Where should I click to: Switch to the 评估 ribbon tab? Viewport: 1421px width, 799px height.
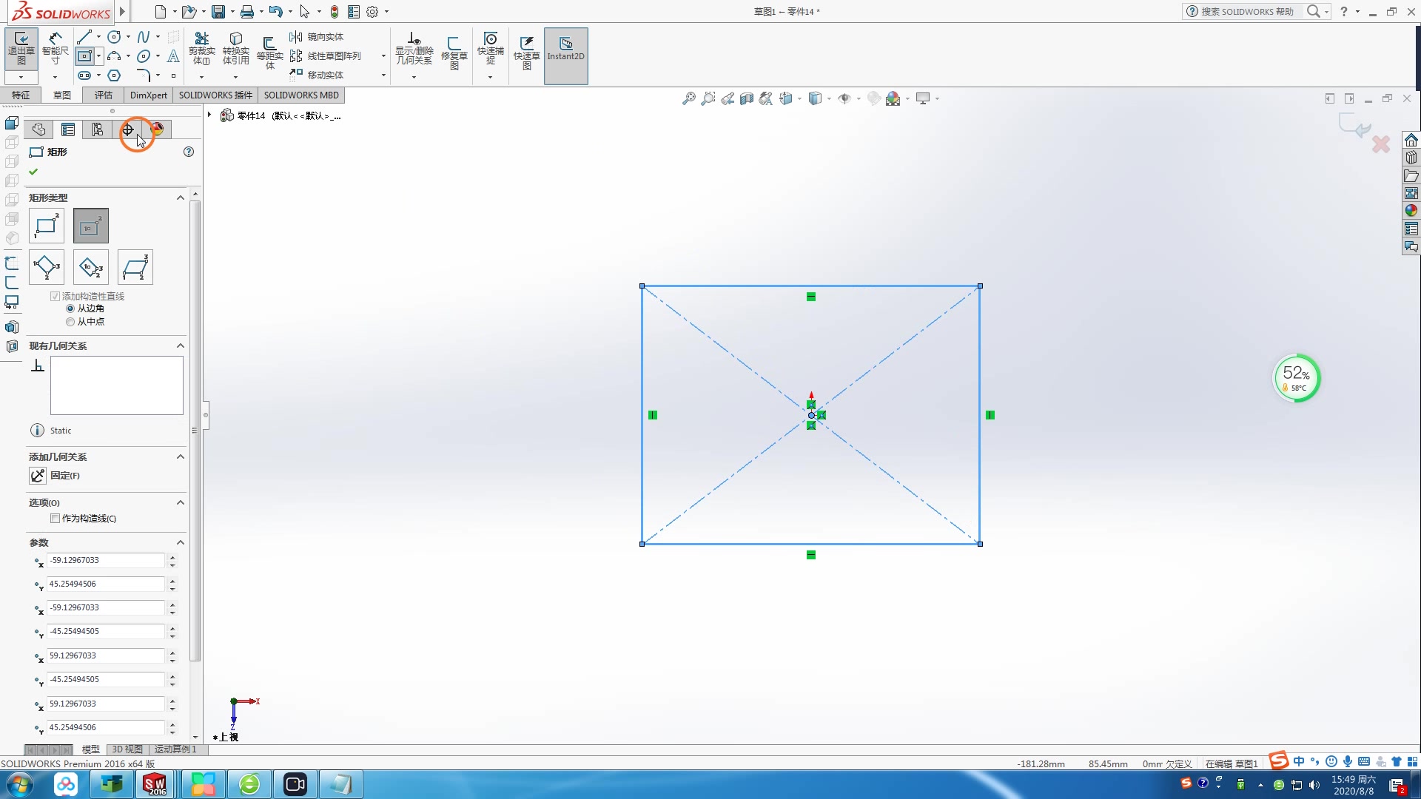103,95
